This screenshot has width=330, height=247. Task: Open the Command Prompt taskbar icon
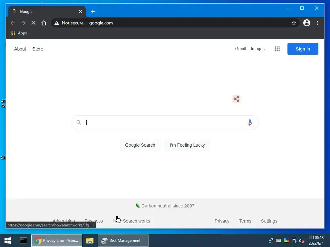pyautogui.click(x=23, y=241)
